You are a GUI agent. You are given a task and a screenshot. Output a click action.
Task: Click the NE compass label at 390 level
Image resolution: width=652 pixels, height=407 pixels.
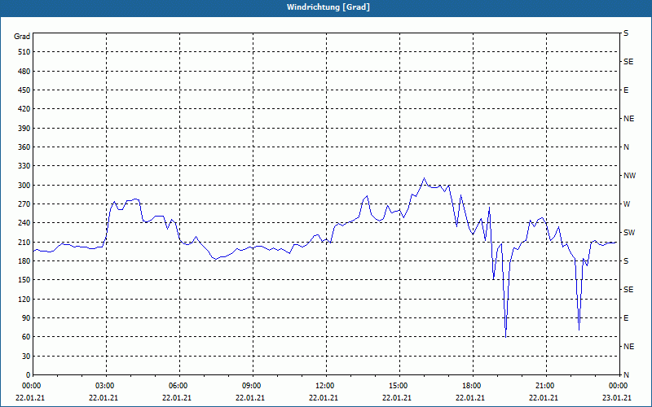point(628,119)
